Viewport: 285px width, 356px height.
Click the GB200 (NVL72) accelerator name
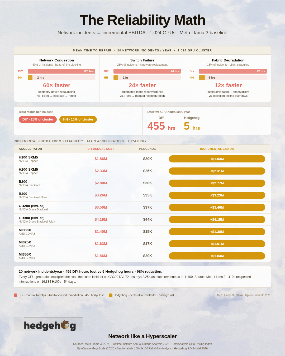tap(32, 206)
